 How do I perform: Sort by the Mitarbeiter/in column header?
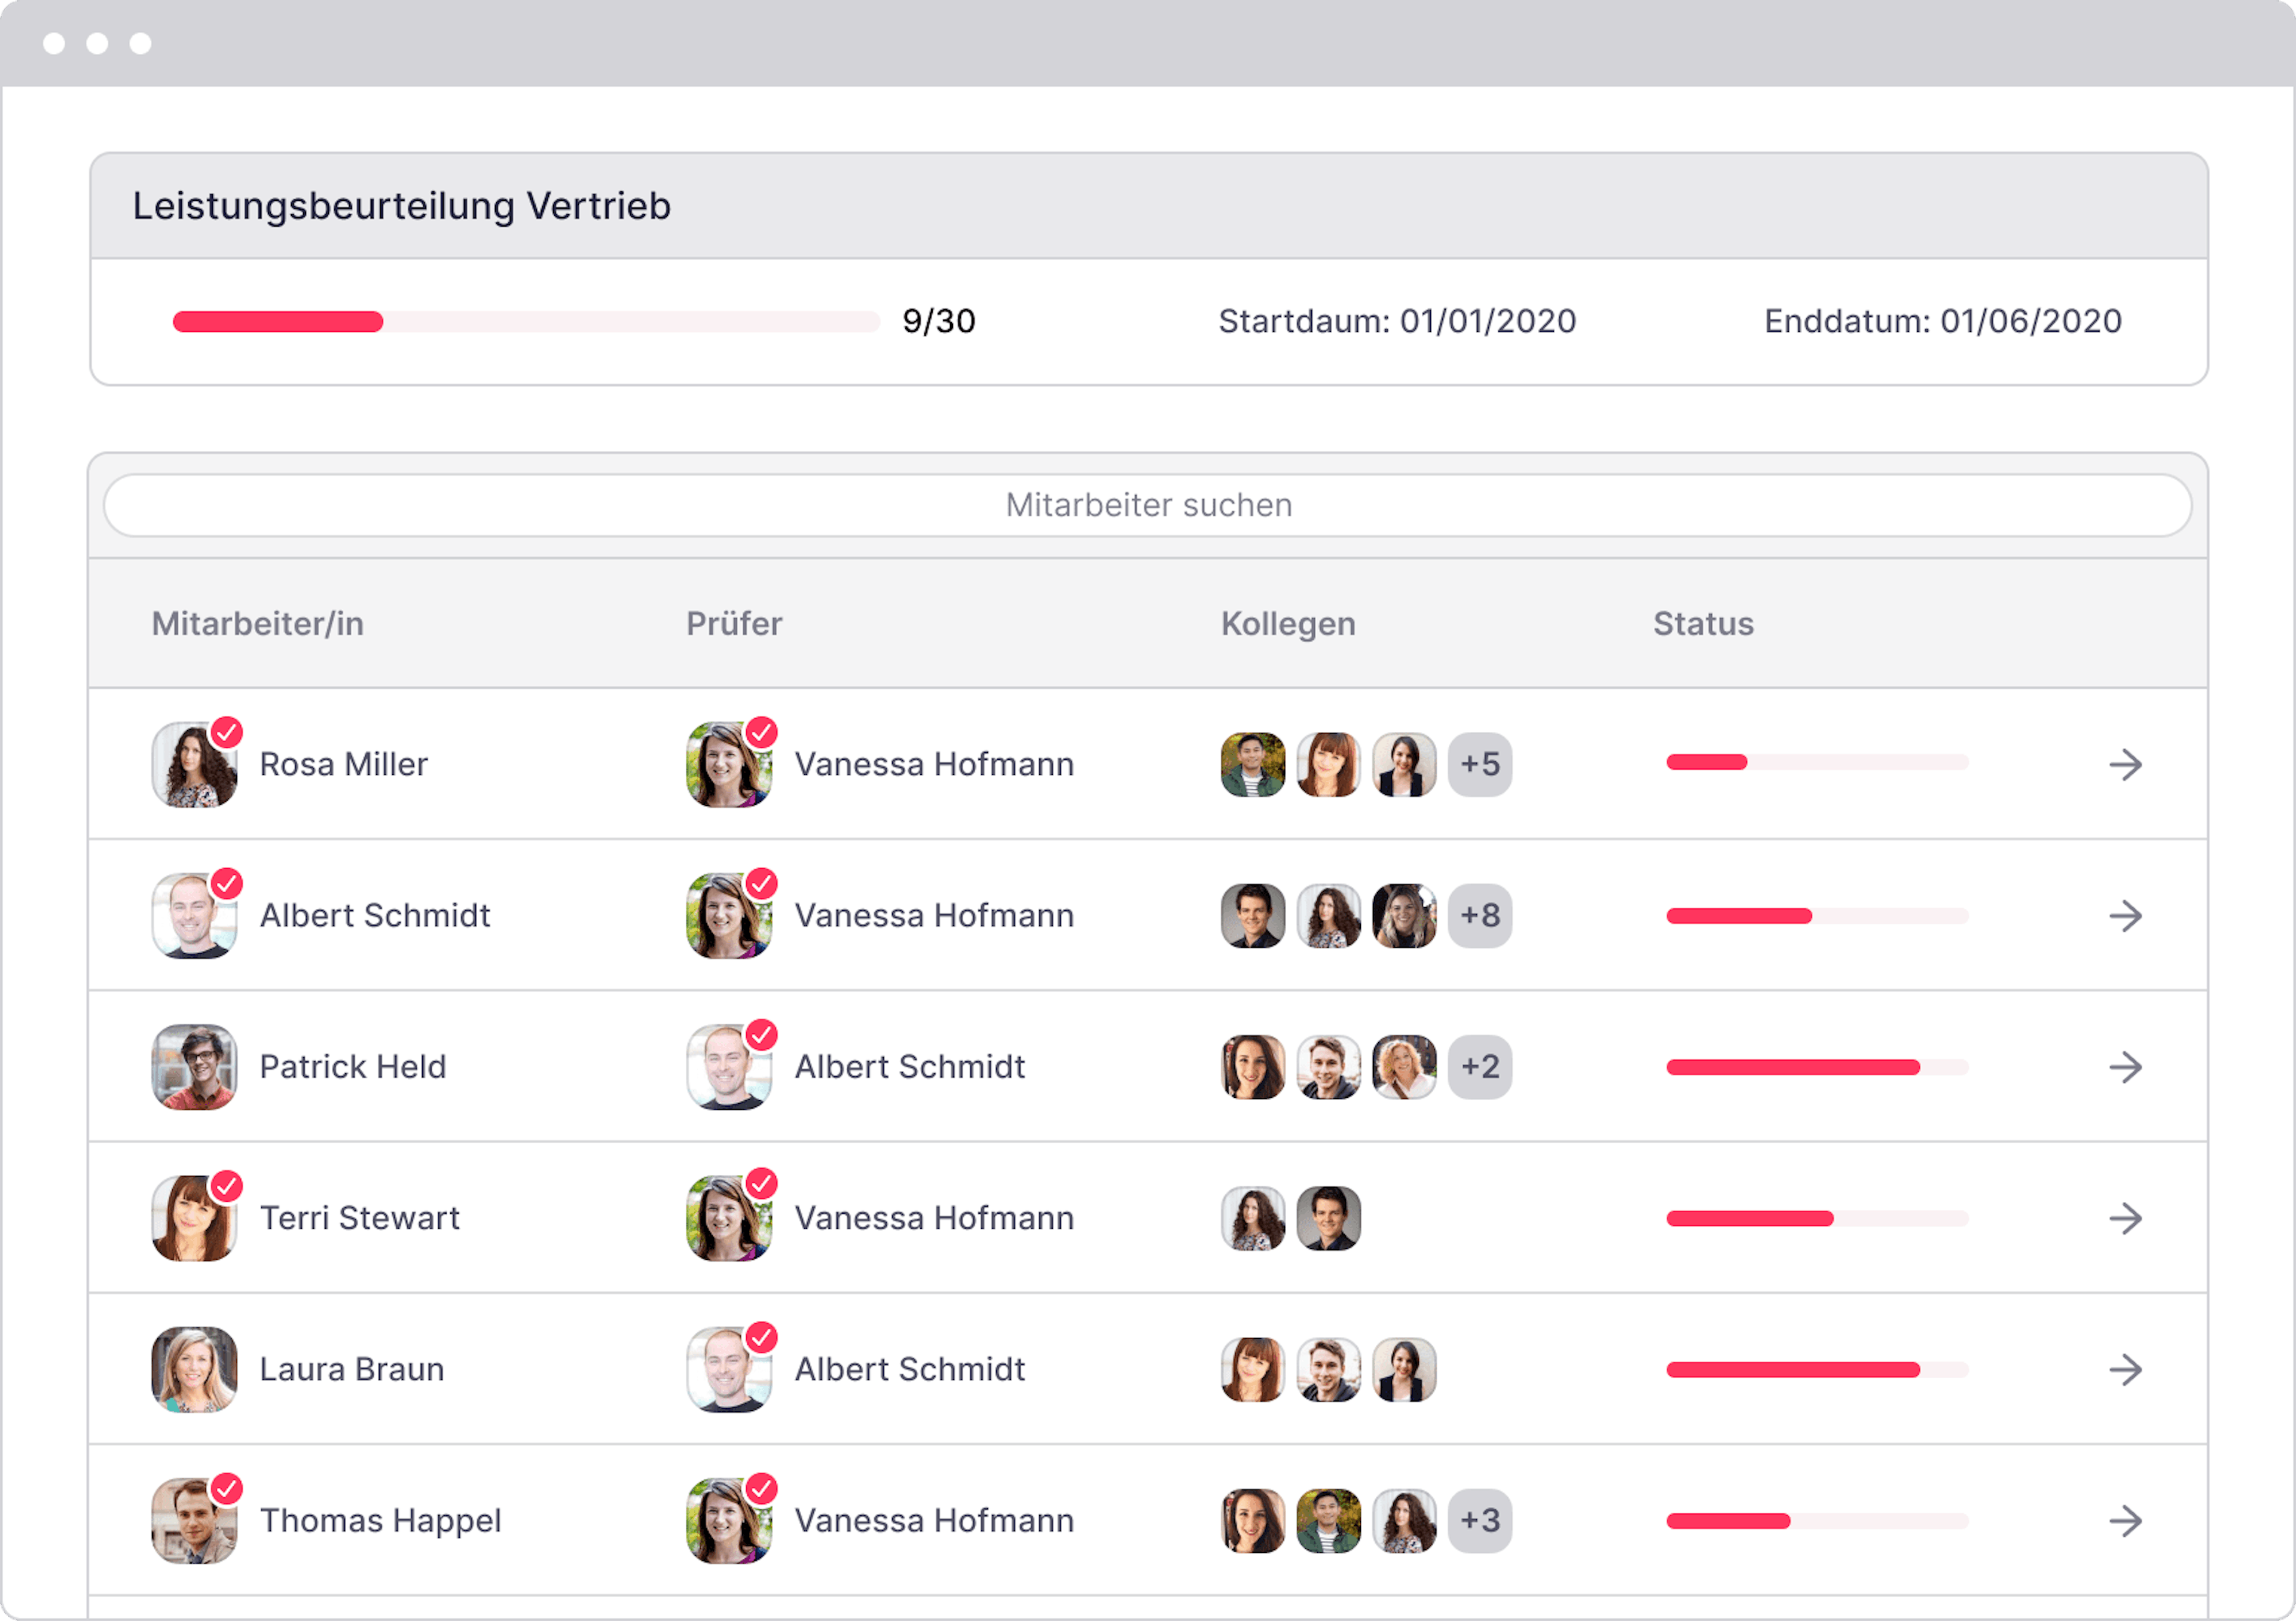[x=258, y=624]
